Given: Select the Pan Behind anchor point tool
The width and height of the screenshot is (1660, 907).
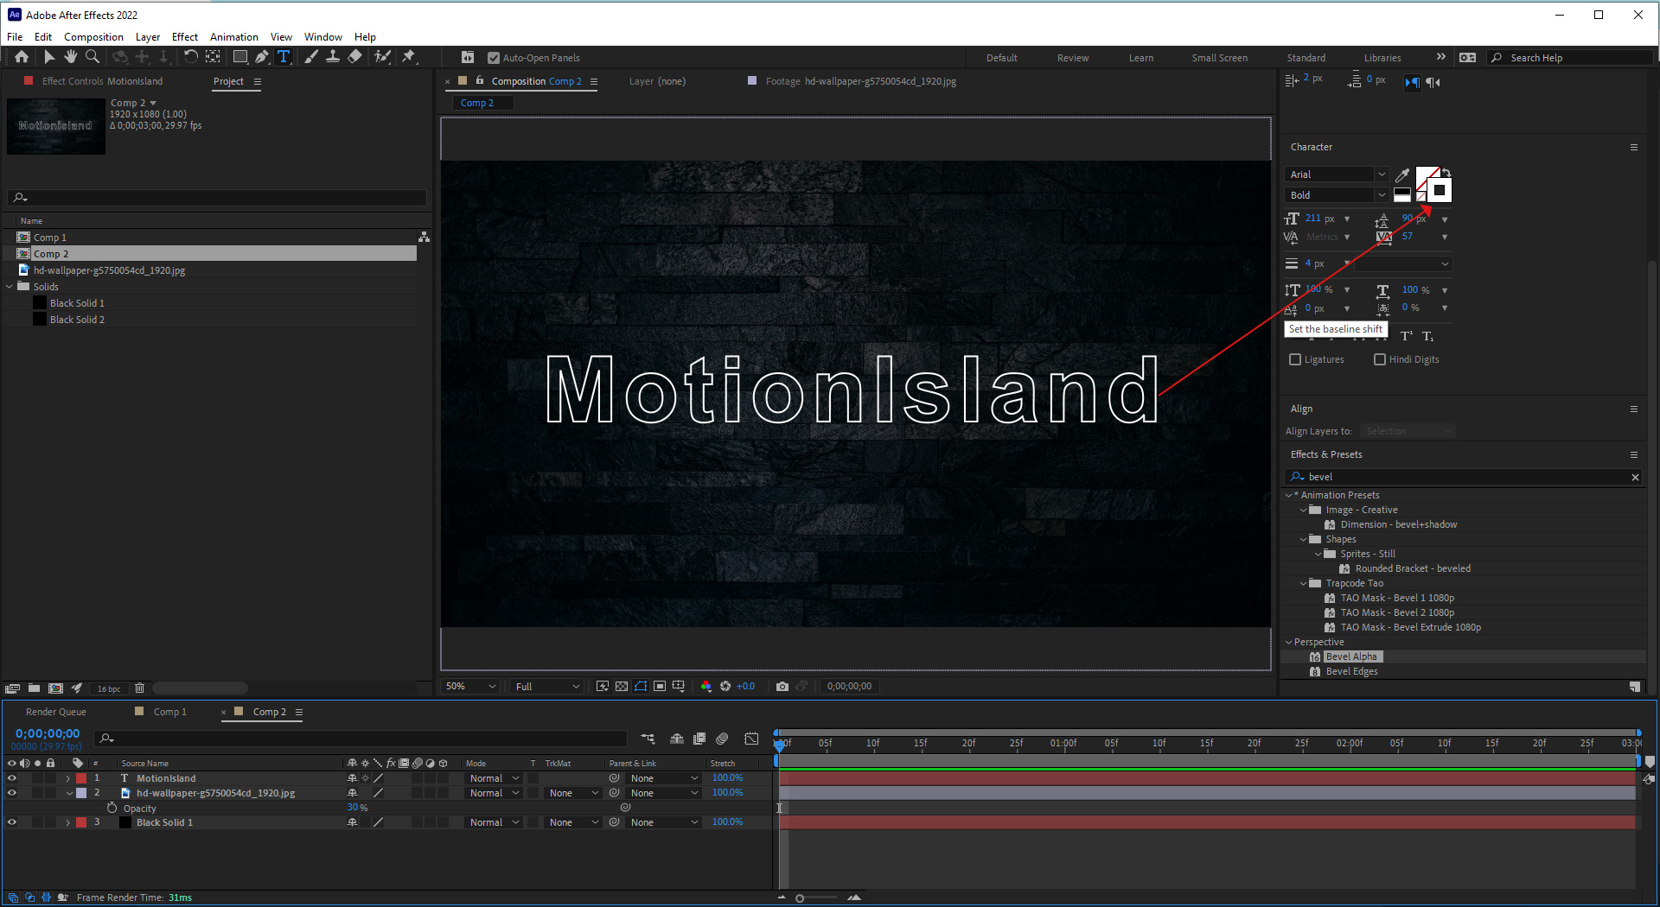Looking at the screenshot, I should coord(213,57).
